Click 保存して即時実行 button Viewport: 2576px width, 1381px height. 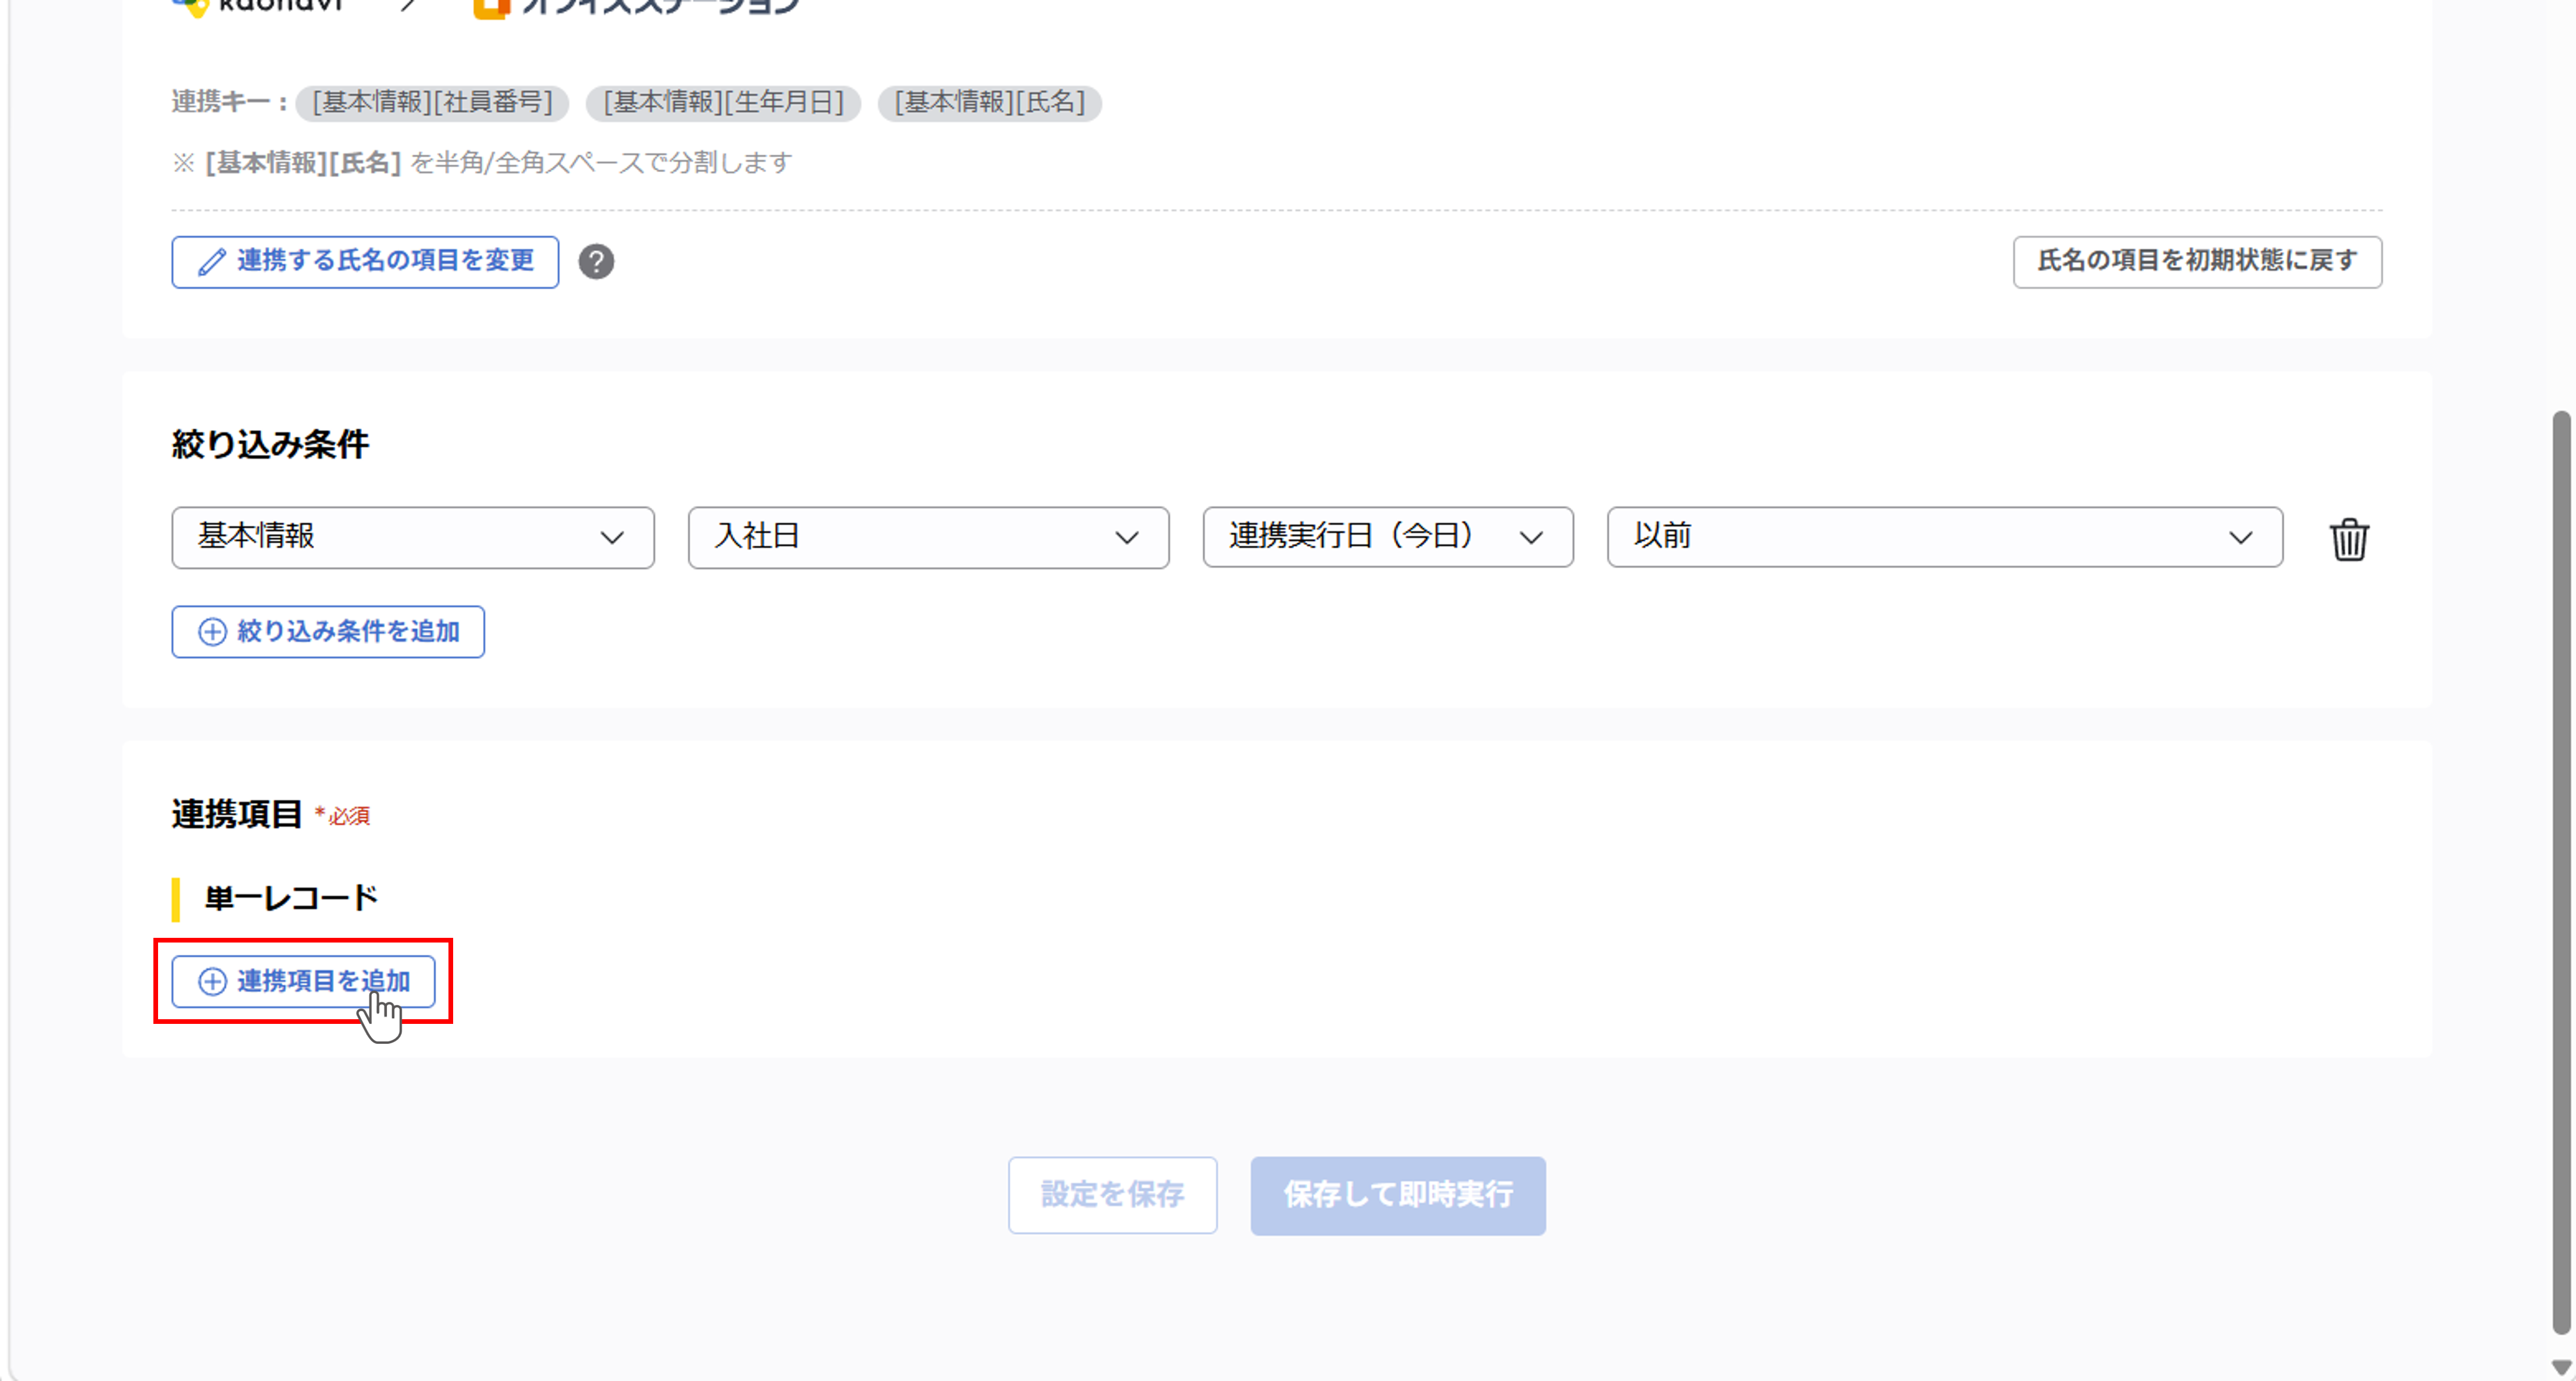tap(1398, 1195)
